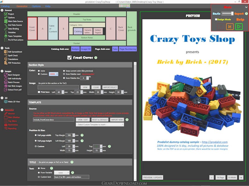Select keep current color radio option

[x=64, y=71]
